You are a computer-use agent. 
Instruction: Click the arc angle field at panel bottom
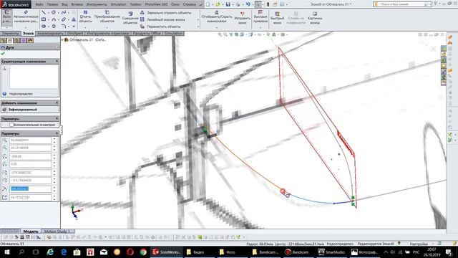point(30,198)
